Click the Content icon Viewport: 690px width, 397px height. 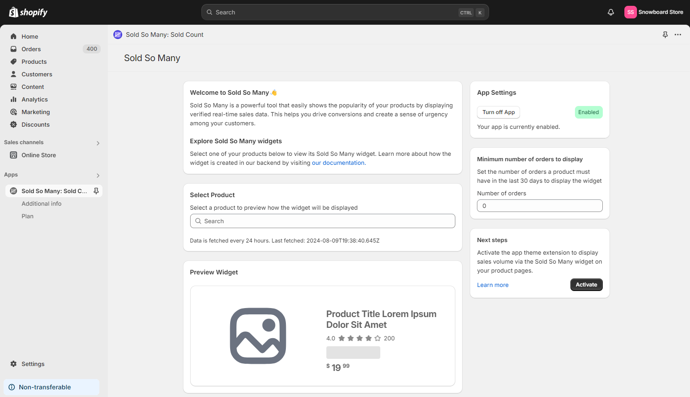[13, 87]
